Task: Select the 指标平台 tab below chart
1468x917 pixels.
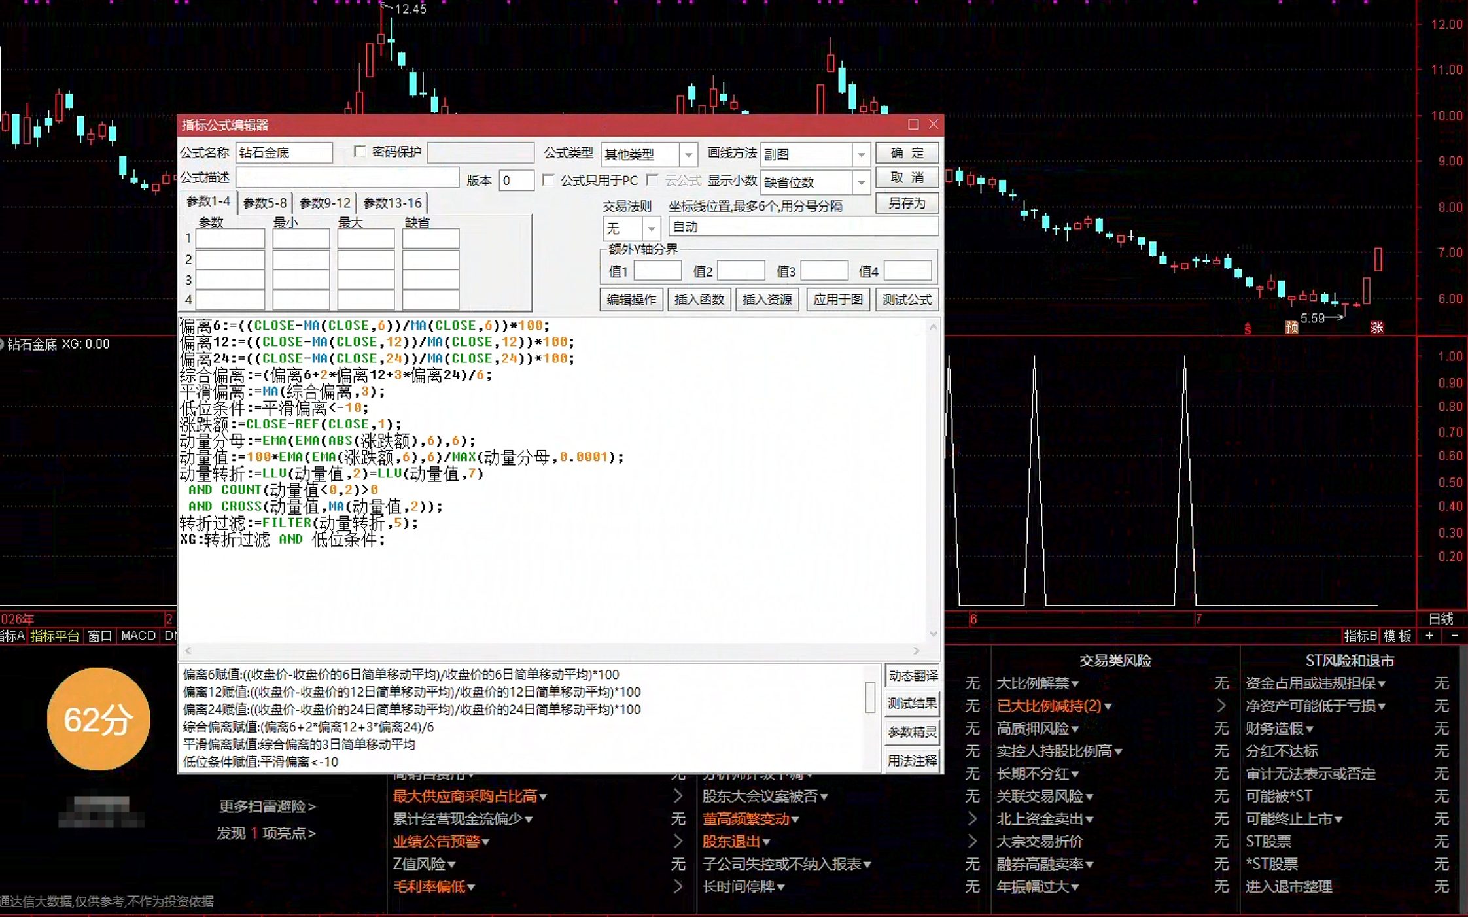Action: 55,636
